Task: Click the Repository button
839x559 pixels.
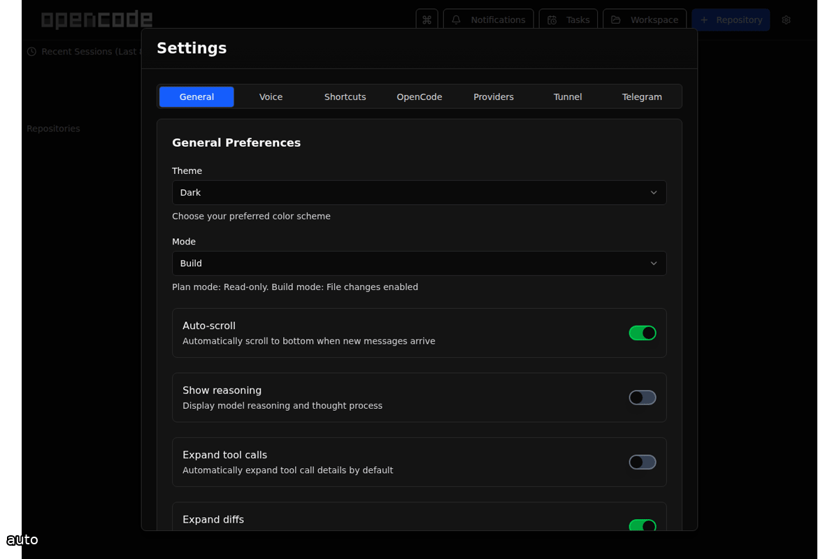Action: (x=731, y=20)
